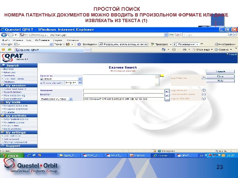
Task: Open the Cost estimator sidebar link
Action: tap(13, 99)
